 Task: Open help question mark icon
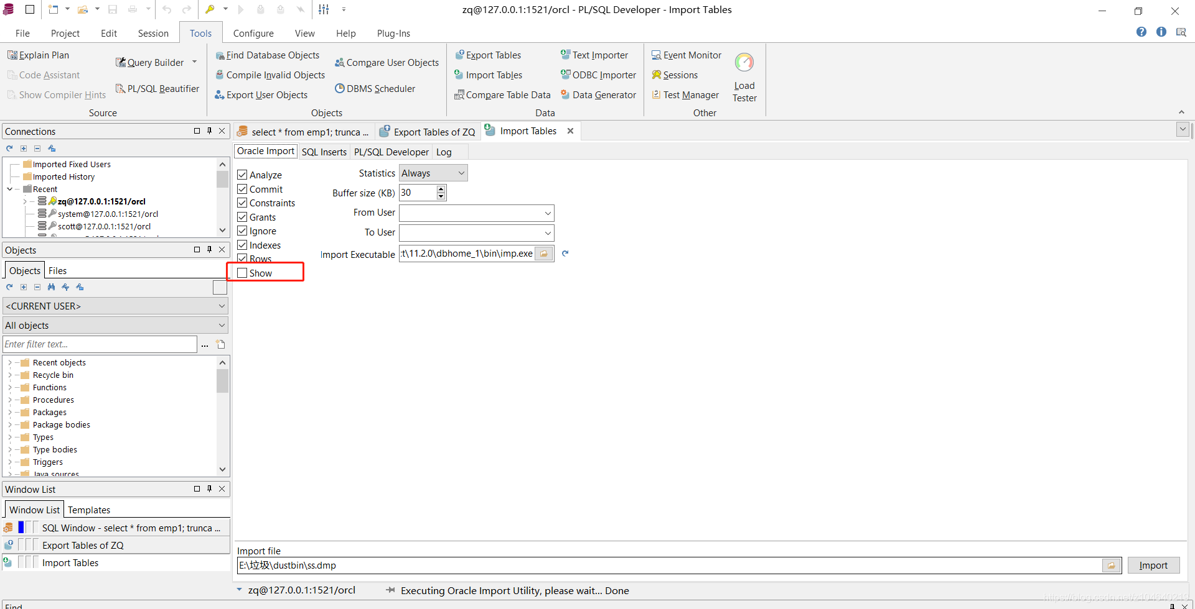(x=1141, y=32)
